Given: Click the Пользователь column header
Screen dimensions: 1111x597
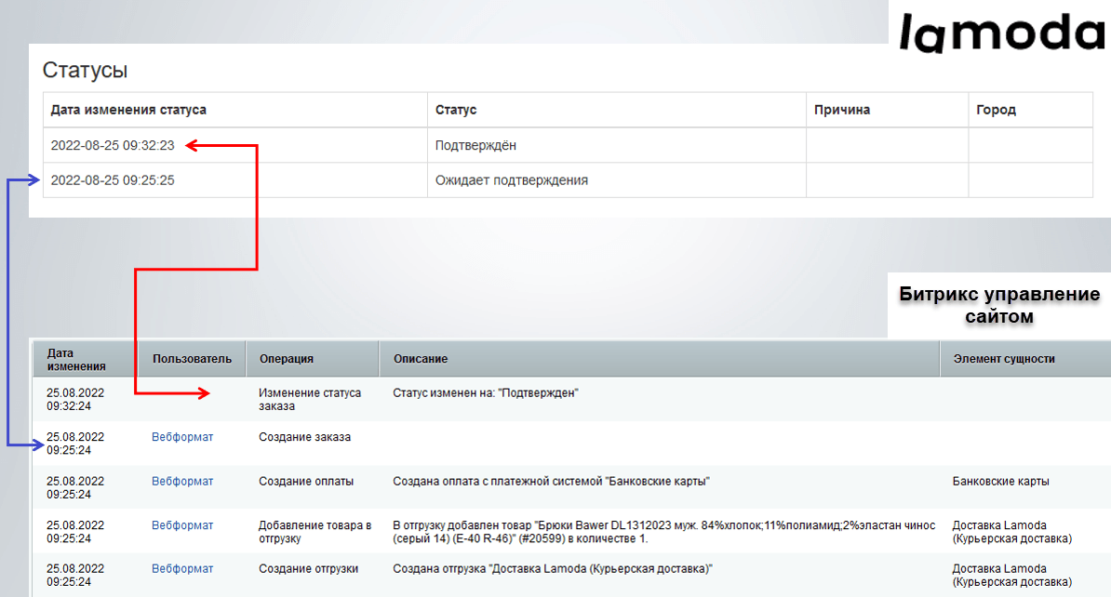Looking at the screenshot, I should 192,359.
